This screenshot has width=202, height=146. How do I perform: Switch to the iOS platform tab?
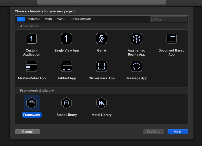tap(21, 19)
